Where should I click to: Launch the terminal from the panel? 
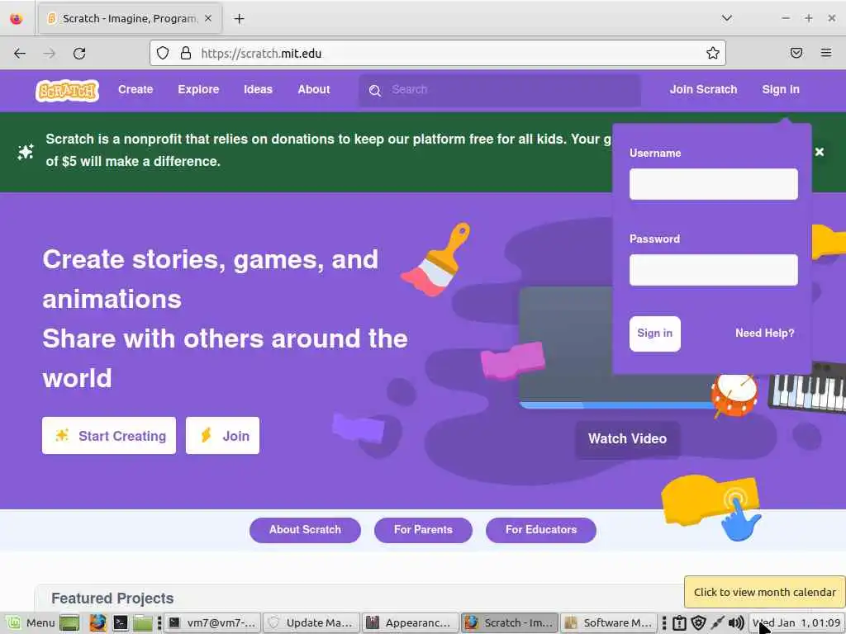click(121, 623)
